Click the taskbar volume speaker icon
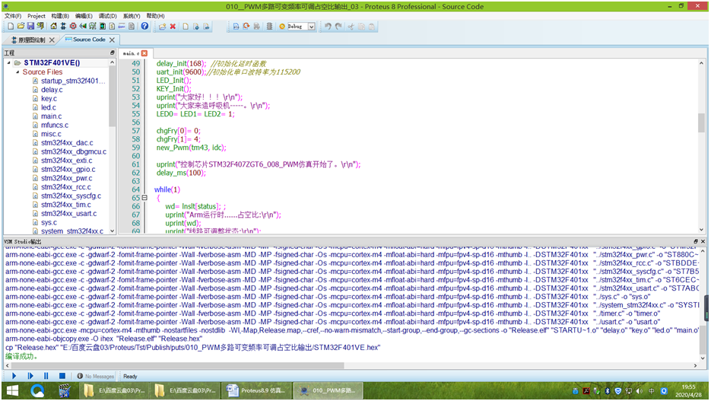Viewport: 711px width, 401px height. 640,391
